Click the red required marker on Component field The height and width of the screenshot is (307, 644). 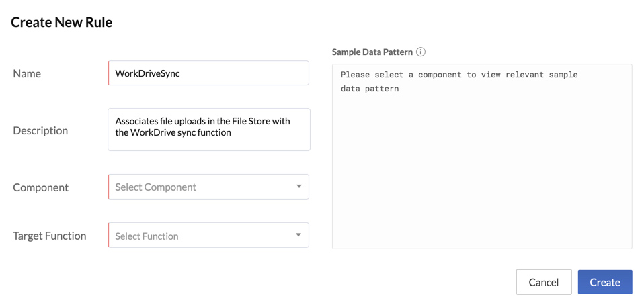point(108,187)
